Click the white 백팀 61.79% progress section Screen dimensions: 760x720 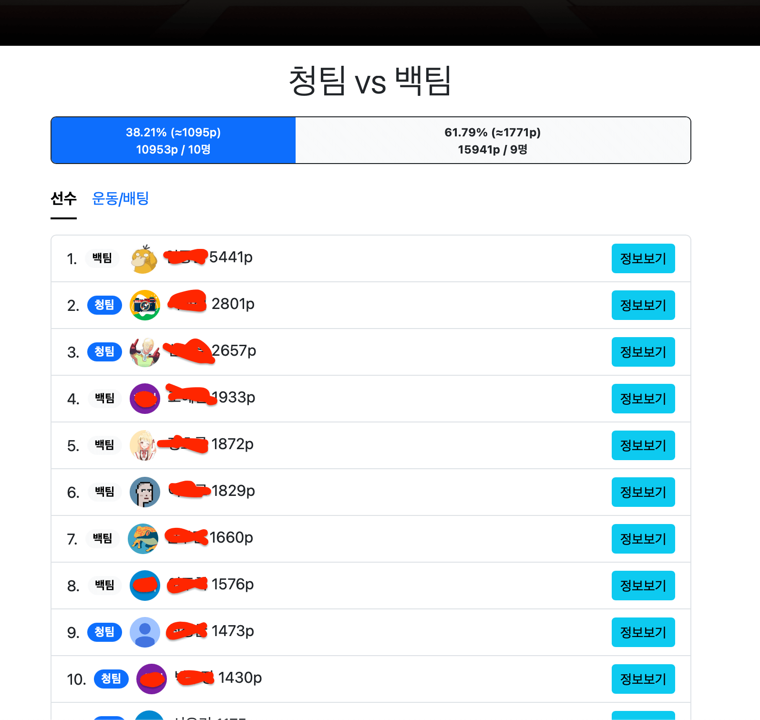(493, 140)
